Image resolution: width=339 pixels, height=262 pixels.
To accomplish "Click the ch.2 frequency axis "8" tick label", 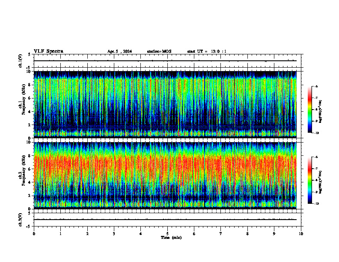I will click(30, 156).
